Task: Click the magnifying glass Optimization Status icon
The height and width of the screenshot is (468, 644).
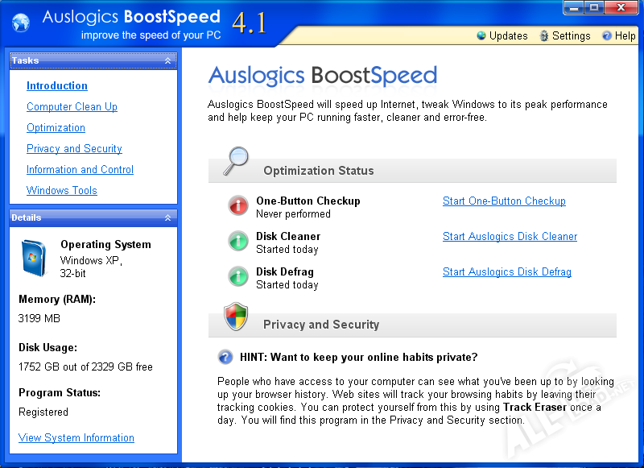Action: (x=235, y=162)
